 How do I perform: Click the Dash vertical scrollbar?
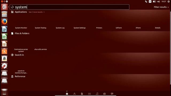click(170, 48)
